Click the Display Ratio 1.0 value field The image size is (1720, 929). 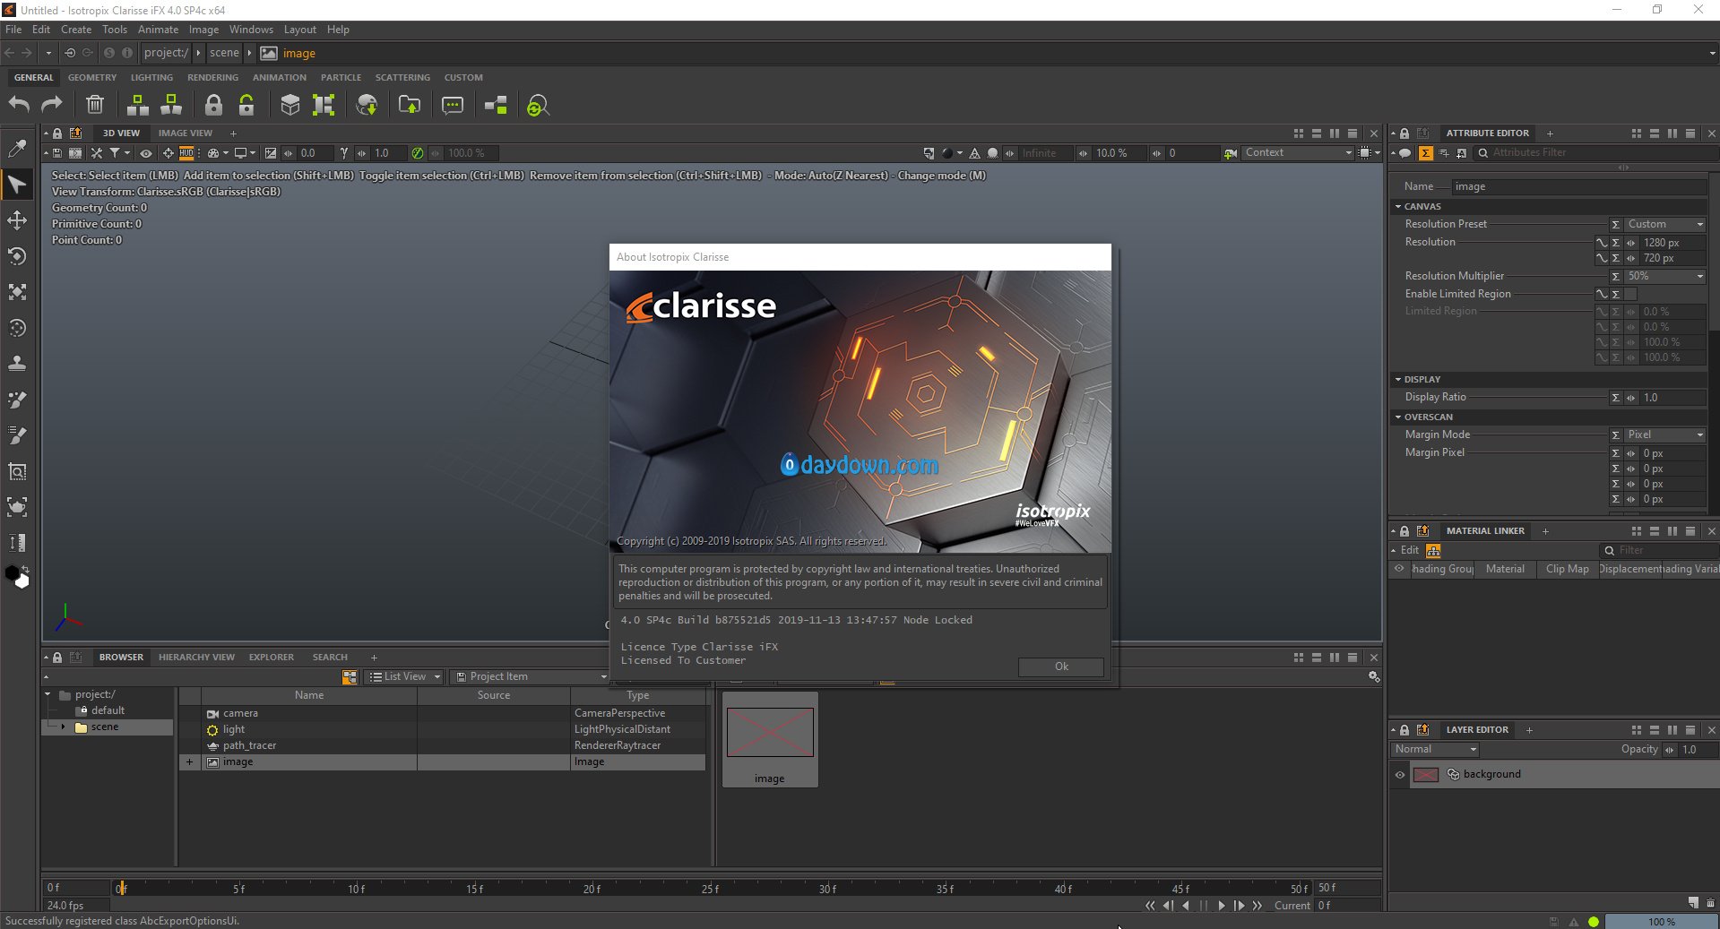tap(1672, 398)
